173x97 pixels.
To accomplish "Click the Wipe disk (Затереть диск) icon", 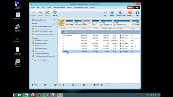I will 33,51.
